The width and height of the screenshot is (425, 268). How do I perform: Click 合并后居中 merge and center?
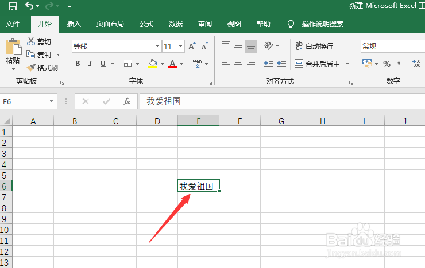pyautogui.click(x=318, y=64)
